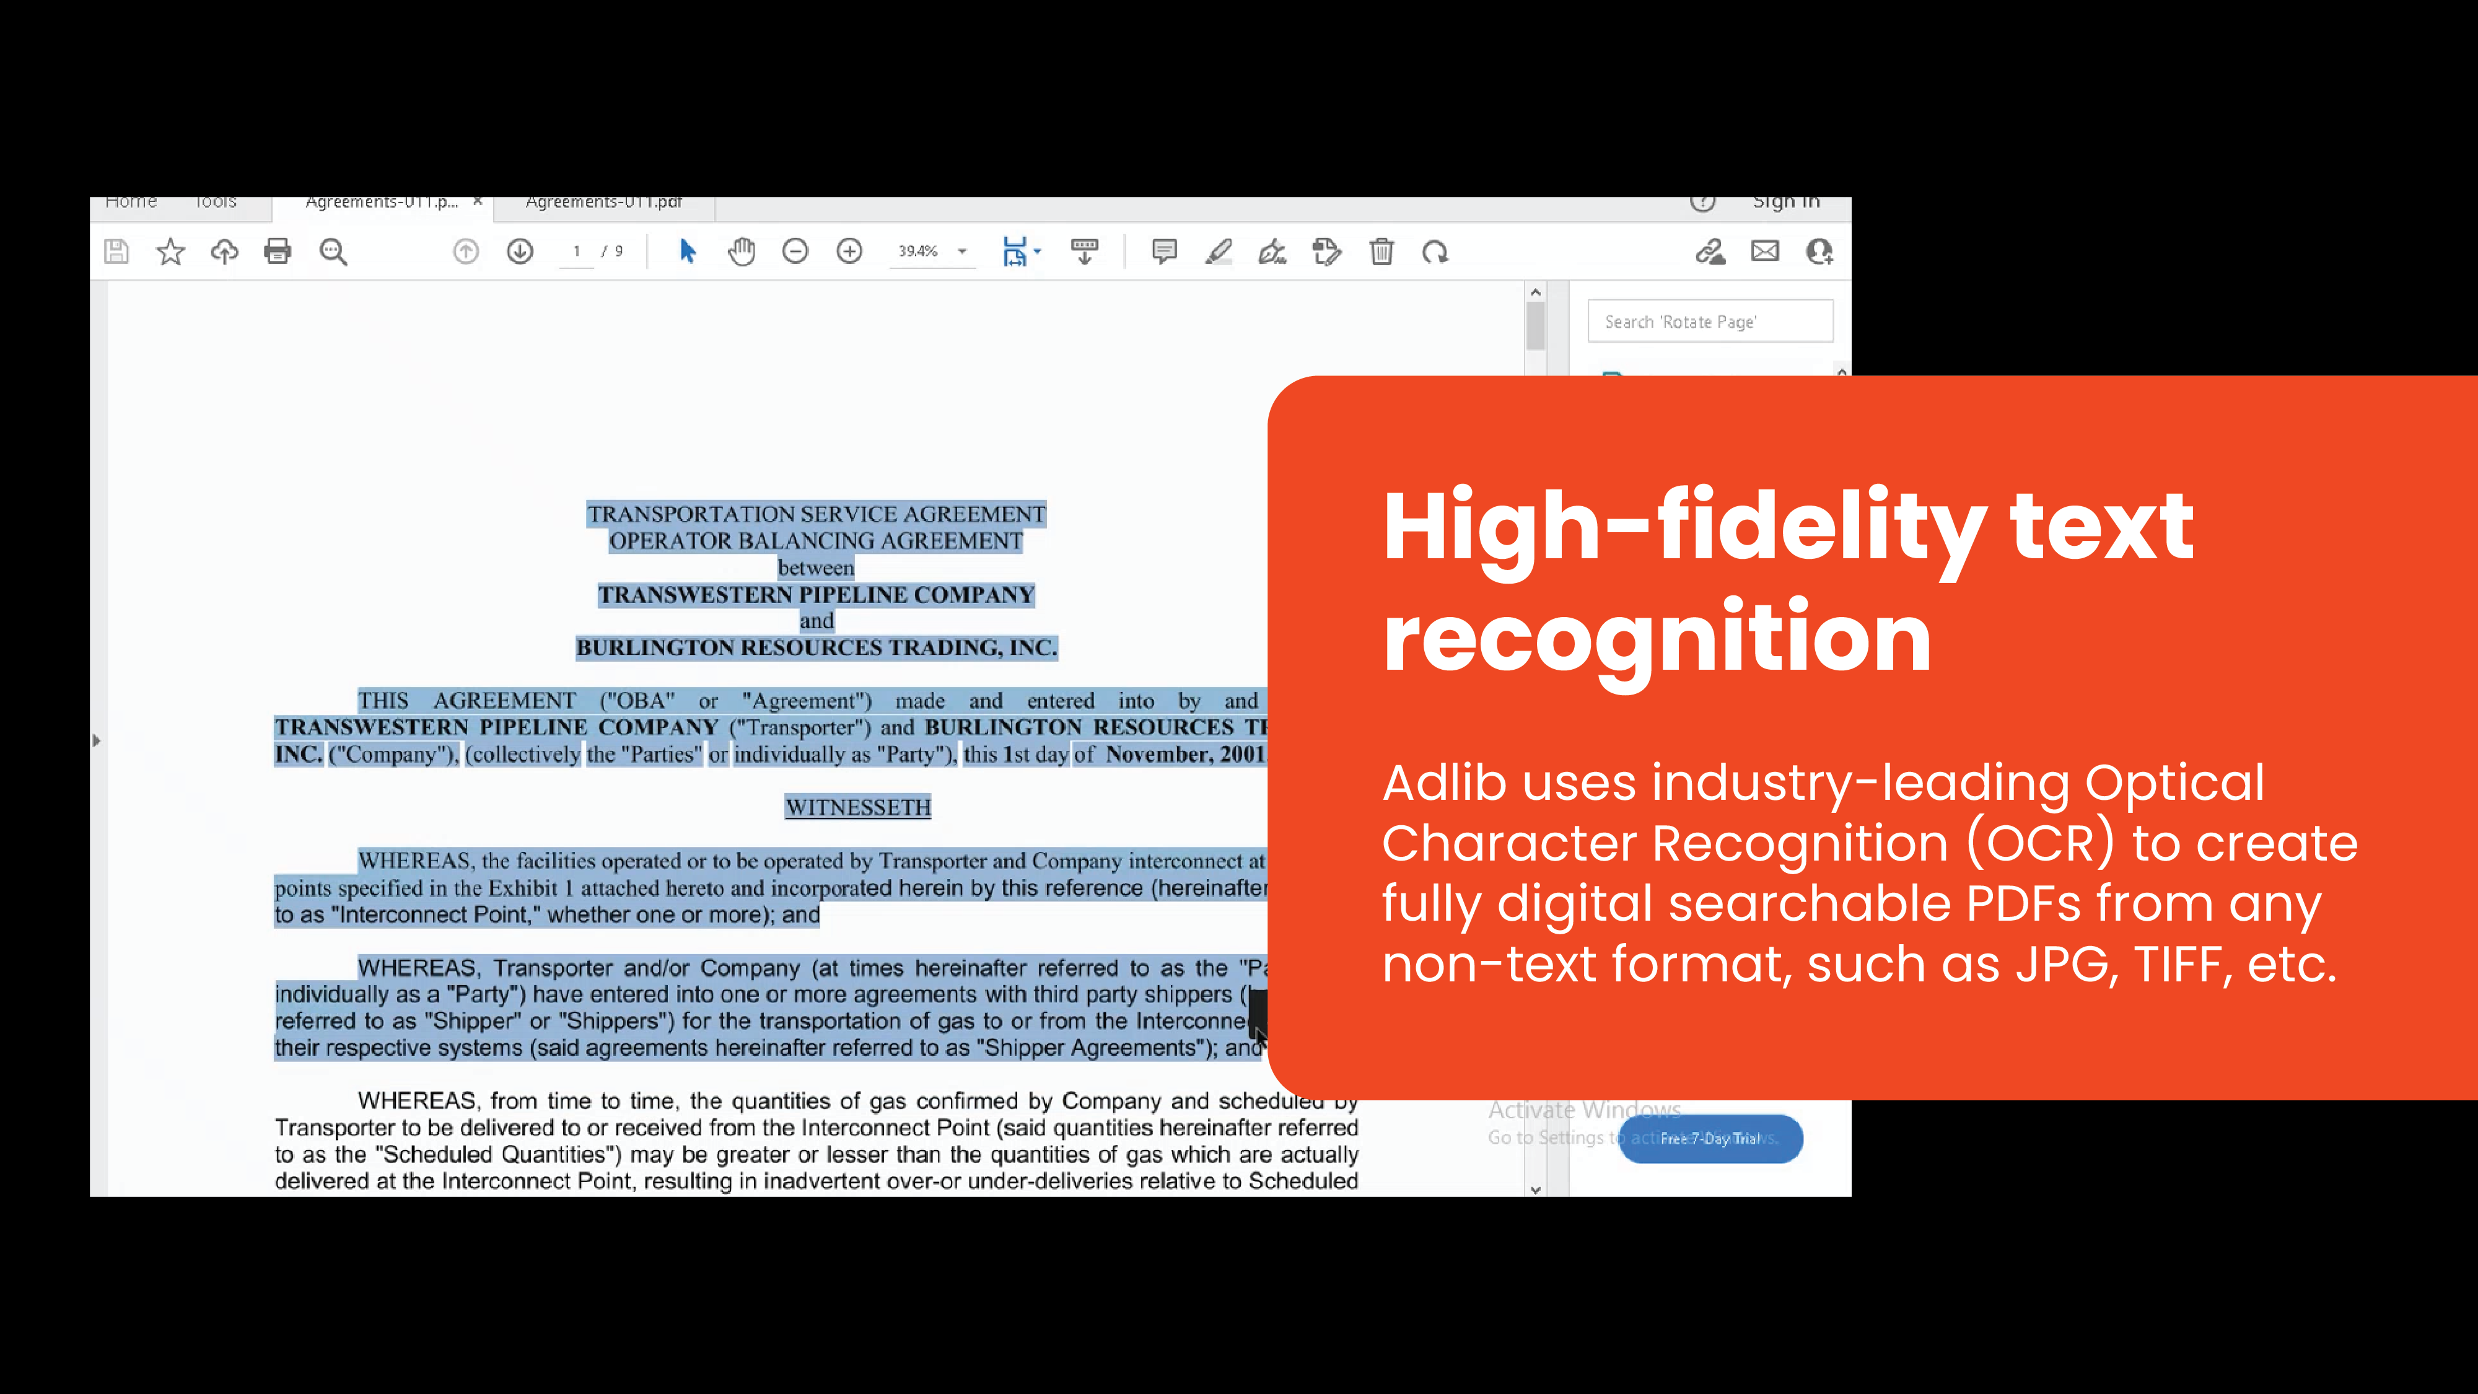The image size is (2478, 1394).
Task: Click the stamp tool icon
Action: (x=1326, y=252)
